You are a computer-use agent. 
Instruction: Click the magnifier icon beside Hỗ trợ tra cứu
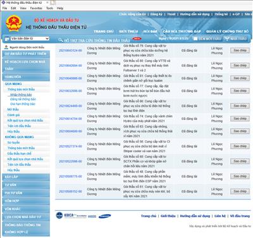[61, 40]
